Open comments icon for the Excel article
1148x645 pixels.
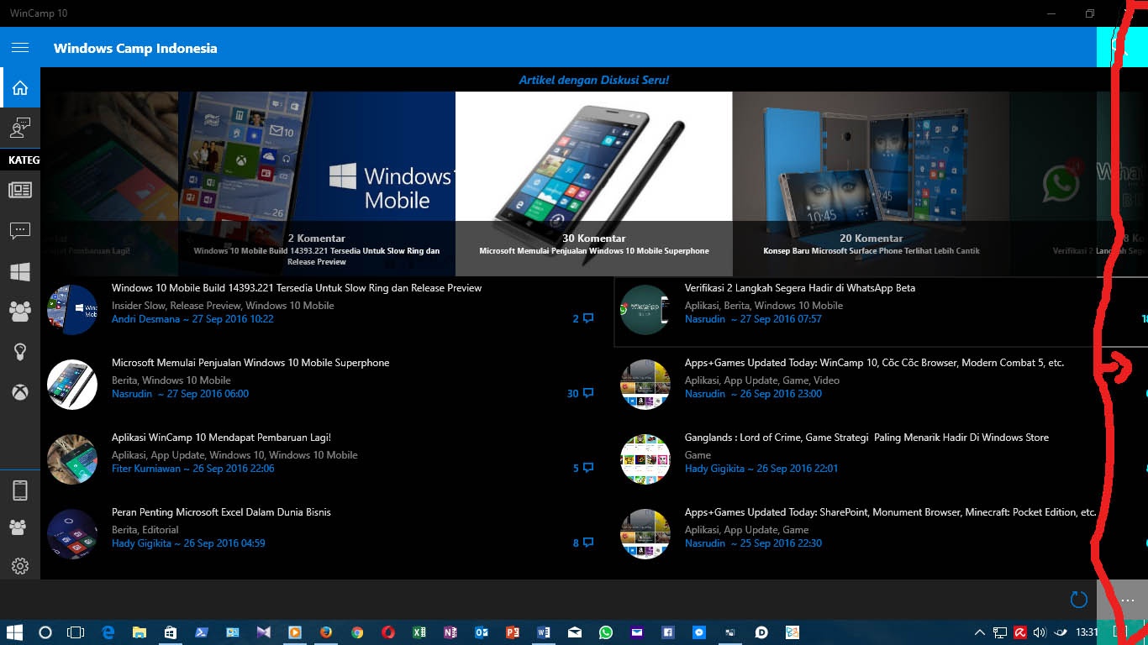point(588,543)
